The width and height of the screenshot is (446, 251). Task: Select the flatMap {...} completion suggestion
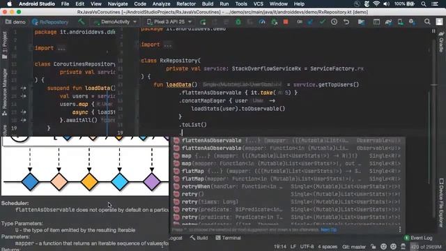(x=287, y=171)
